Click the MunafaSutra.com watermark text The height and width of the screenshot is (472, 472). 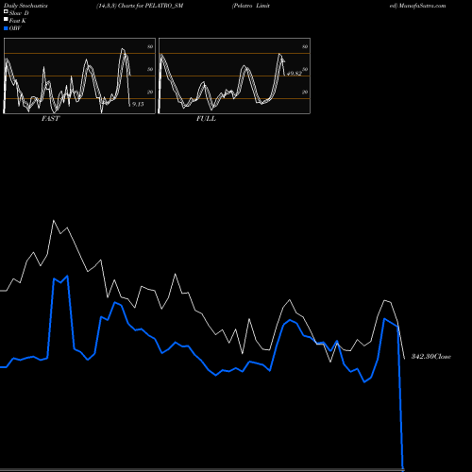(422, 6)
